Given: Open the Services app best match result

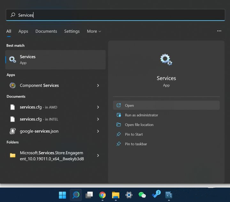Looking at the screenshot, I should tap(55, 60).
